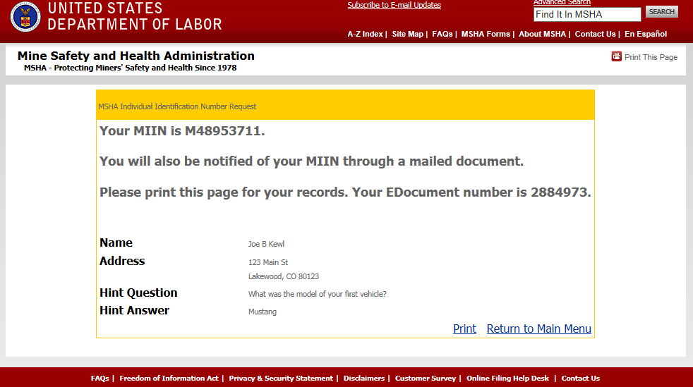Click Return to Main Menu link
This screenshot has width=693, height=387.
(538, 328)
